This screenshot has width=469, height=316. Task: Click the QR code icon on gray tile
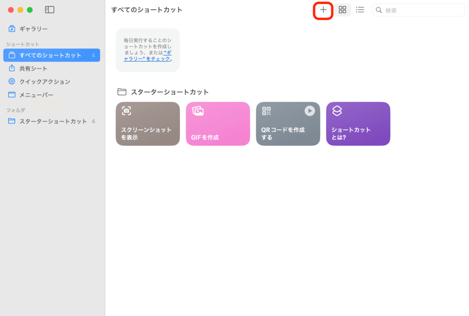[266, 111]
